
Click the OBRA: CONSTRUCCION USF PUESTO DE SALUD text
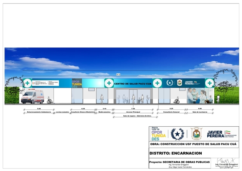click(193, 144)
